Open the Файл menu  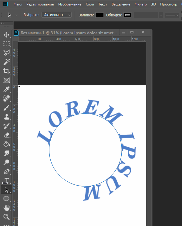click(18, 4)
